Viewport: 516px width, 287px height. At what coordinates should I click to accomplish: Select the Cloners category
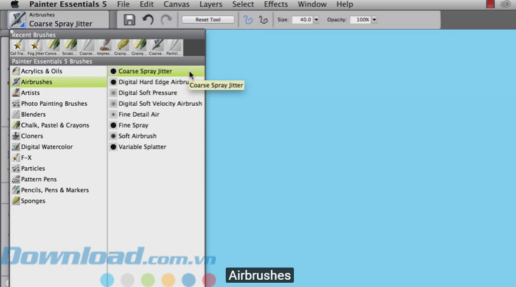(58, 136)
